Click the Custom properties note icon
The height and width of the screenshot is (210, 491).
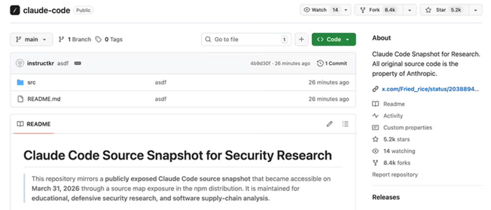pos(376,127)
